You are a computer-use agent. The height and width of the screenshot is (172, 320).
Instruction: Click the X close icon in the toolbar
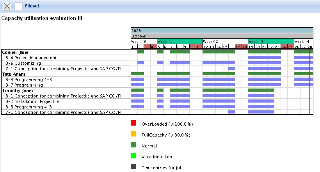coord(7,6)
